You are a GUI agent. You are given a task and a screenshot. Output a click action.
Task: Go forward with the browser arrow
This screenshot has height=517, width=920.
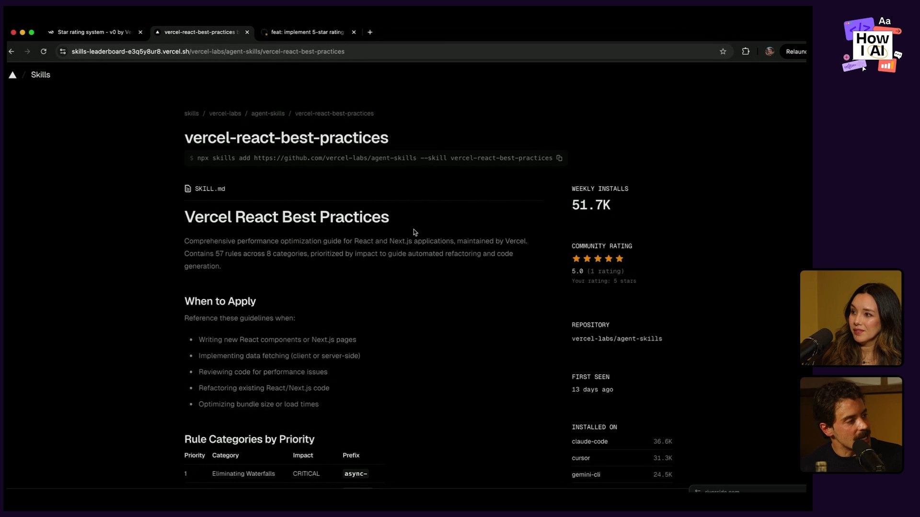point(27,52)
